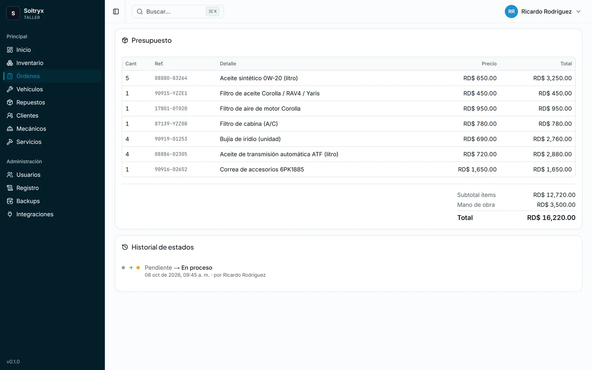Viewport: 592px width, 370px height.
Task: Click the Inventario boxes icon
Action: coord(10,63)
